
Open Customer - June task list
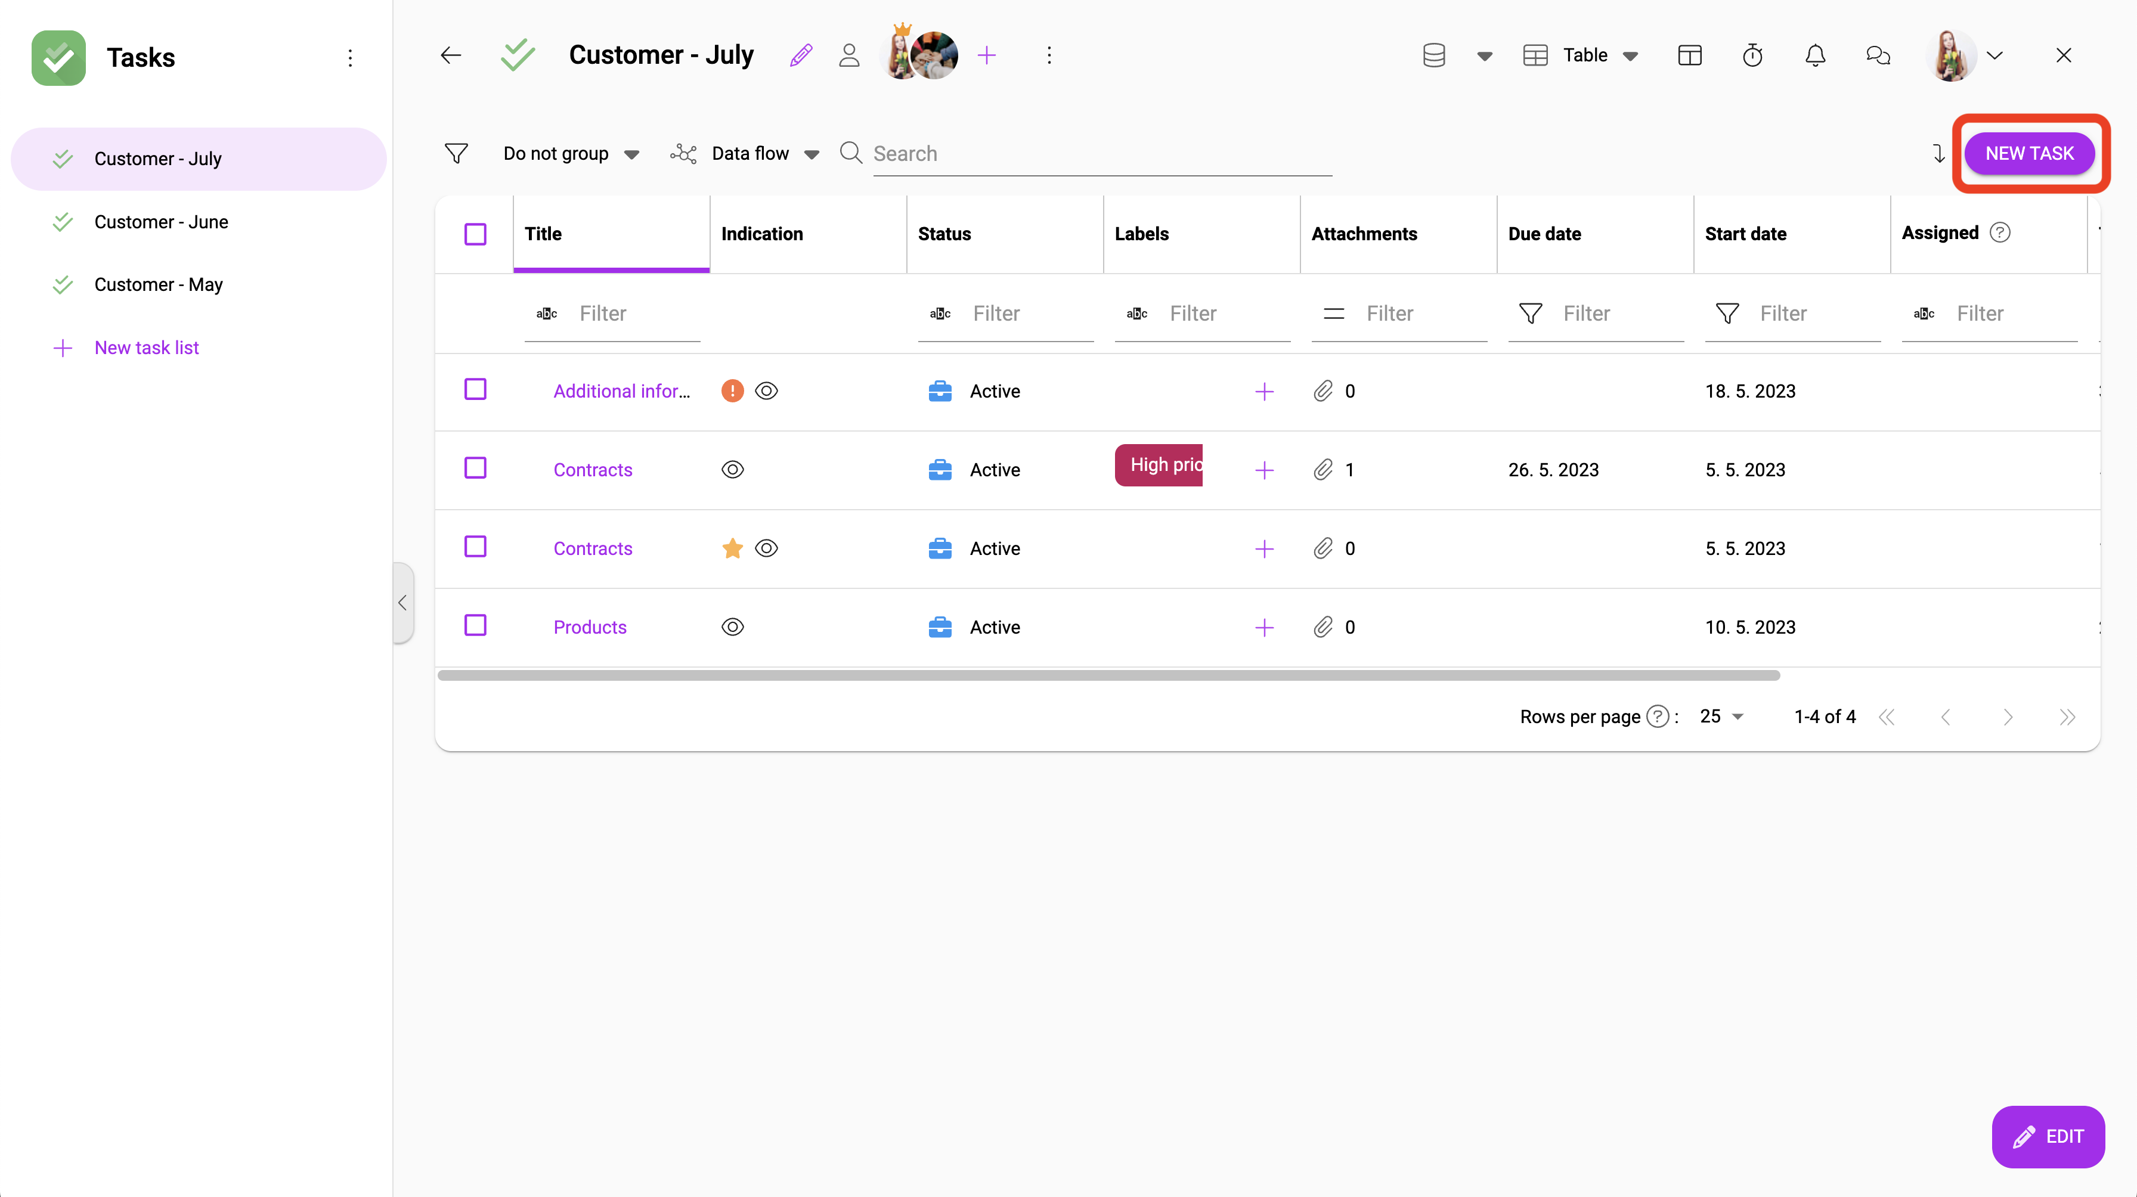pos(199,222)
